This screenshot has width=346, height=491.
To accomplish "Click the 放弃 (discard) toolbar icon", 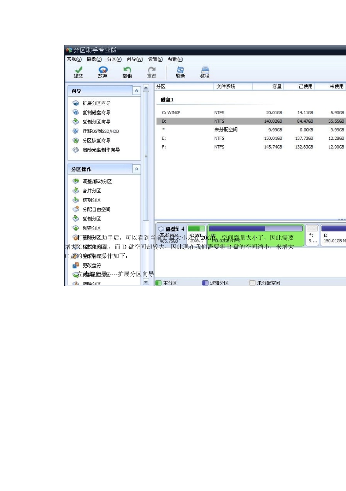I will [103, 72].
